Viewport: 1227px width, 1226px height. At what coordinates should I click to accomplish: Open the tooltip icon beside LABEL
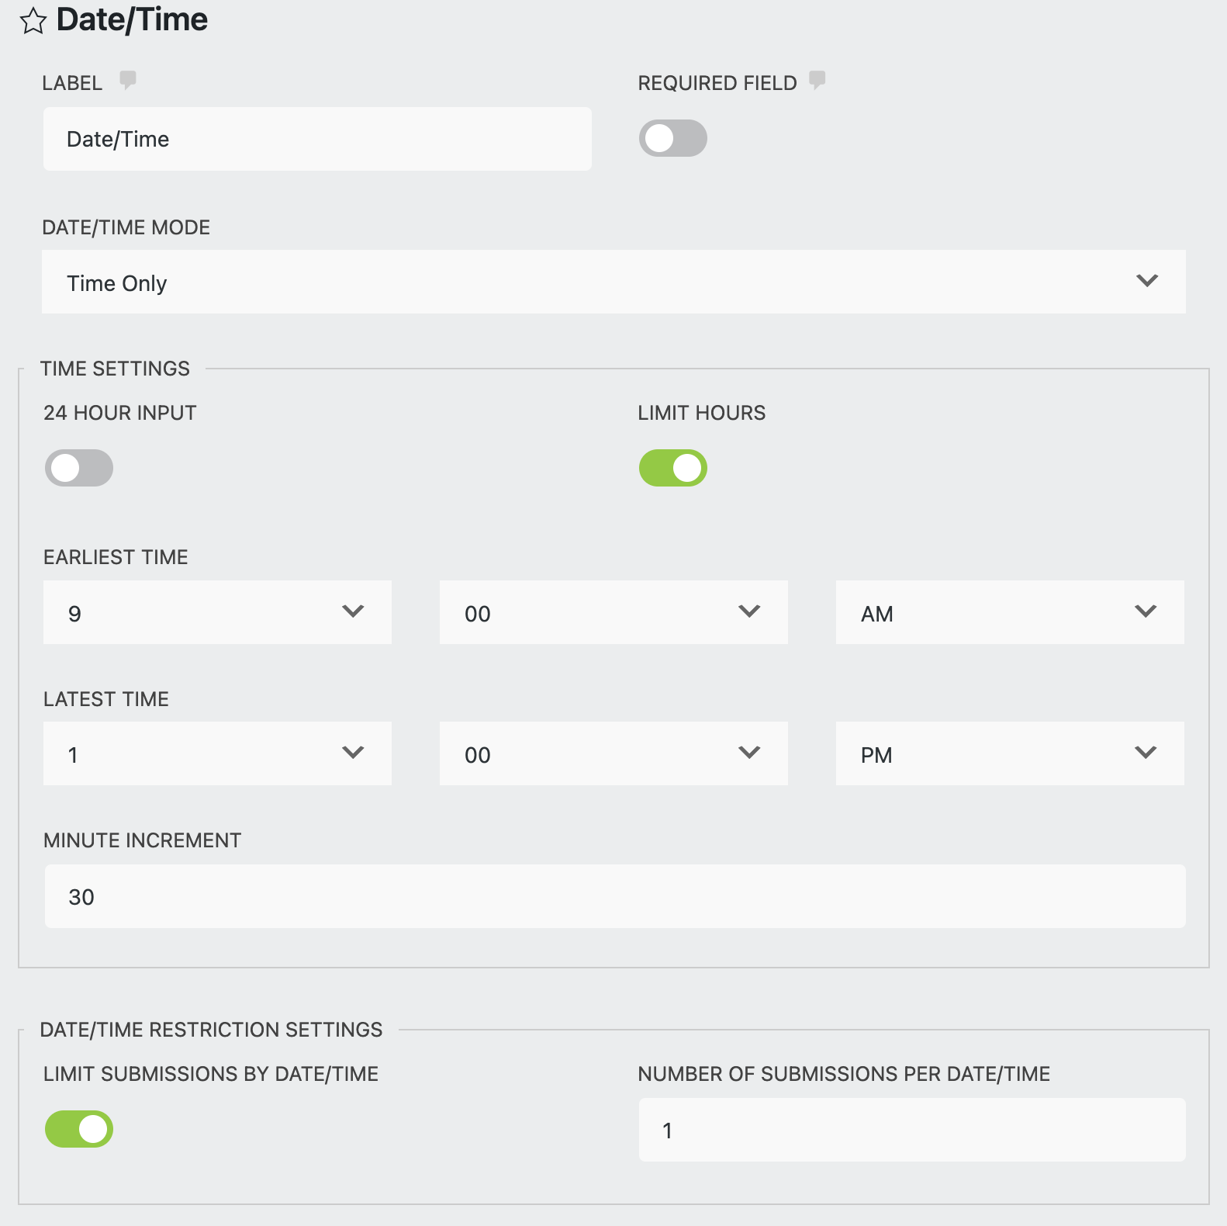point(129,80)
